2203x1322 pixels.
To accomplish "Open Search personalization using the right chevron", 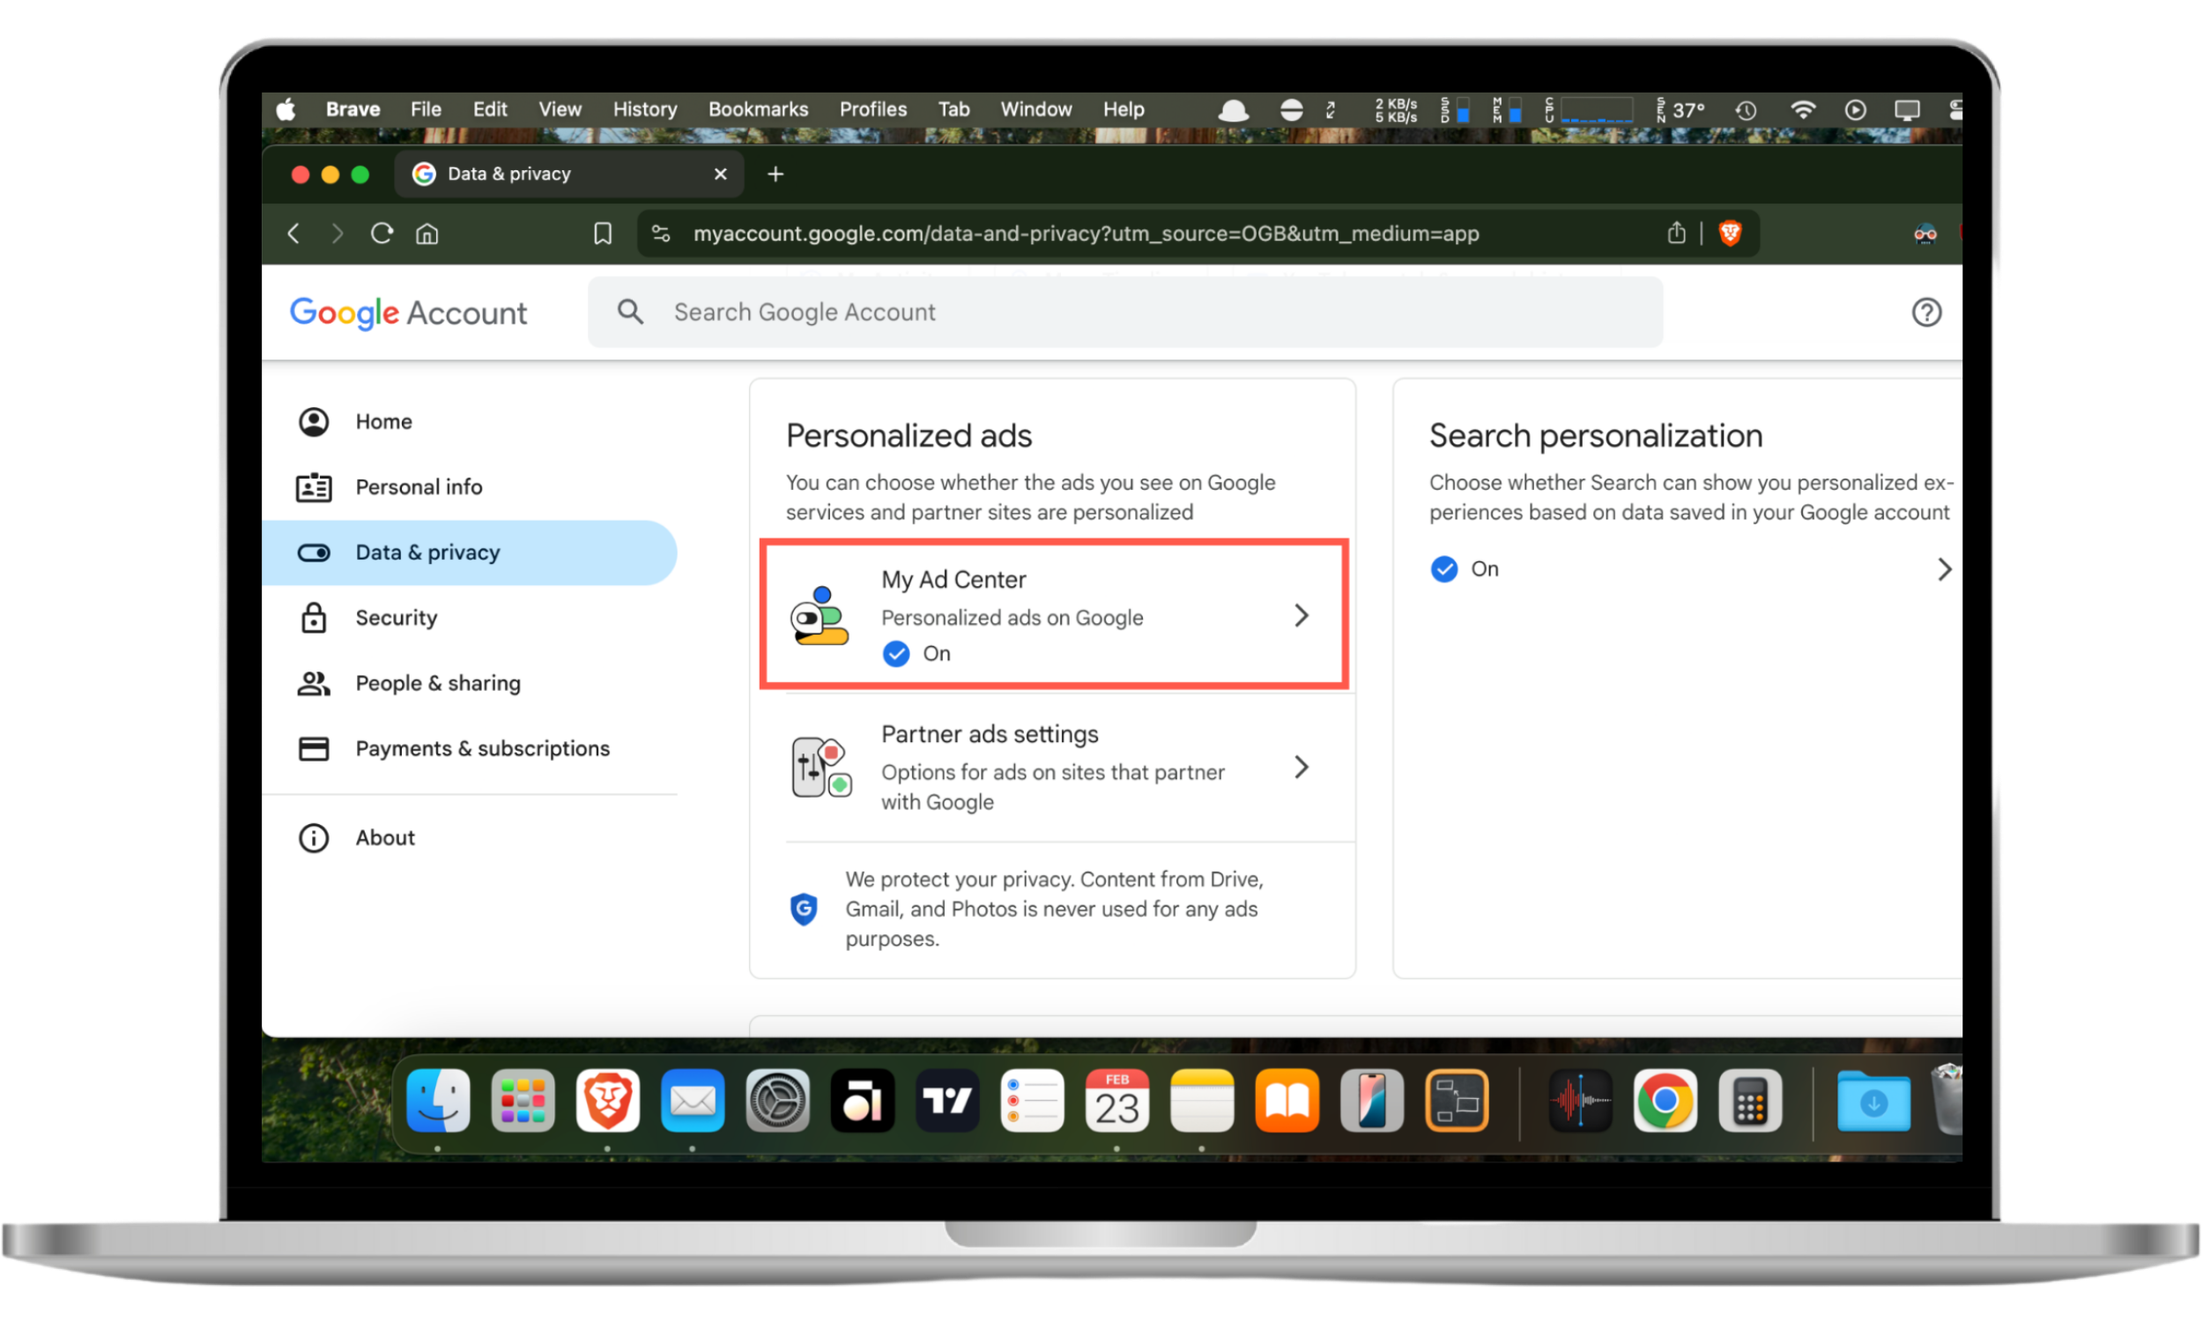I will point(1945,569).
